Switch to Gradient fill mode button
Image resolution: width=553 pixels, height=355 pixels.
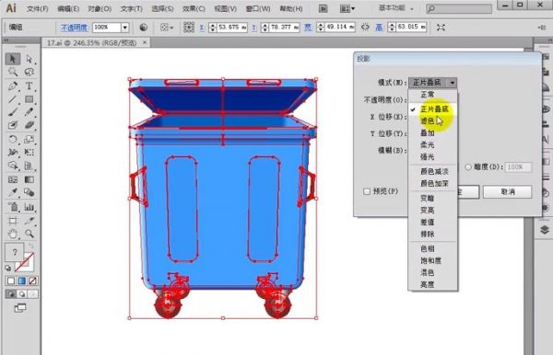click(22, 281)
